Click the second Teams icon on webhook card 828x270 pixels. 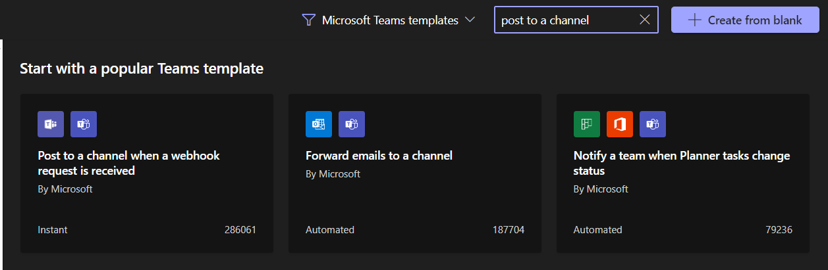(x=84, y=124)
